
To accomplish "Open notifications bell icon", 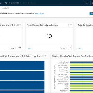I will pos(87,3).
